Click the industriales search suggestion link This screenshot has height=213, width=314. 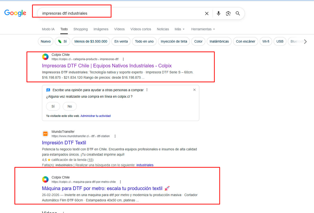(145, 165)
